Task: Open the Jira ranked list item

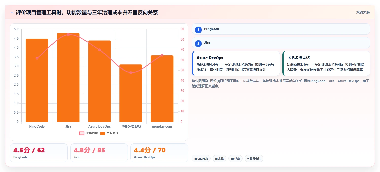Action: tap(281, 43)
